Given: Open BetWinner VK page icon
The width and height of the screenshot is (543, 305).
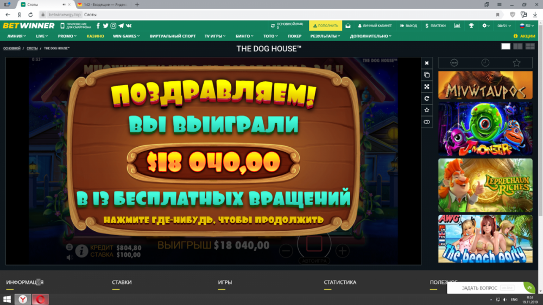Looking at the screenshot, I should (129, 25).
